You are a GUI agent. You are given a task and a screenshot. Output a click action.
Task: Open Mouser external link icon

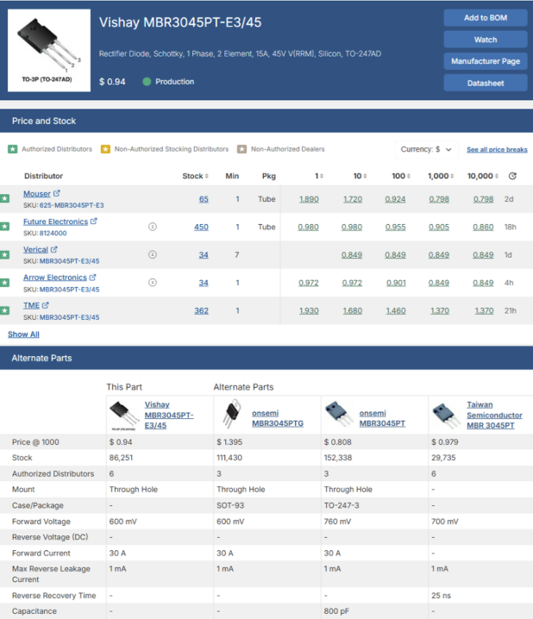pyautogui.click(x=56, y=193)
